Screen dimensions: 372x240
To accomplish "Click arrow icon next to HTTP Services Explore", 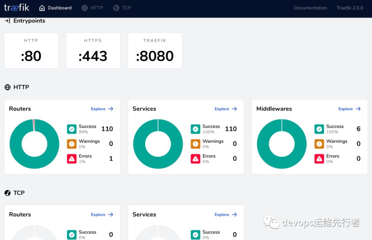I will 235,109.
